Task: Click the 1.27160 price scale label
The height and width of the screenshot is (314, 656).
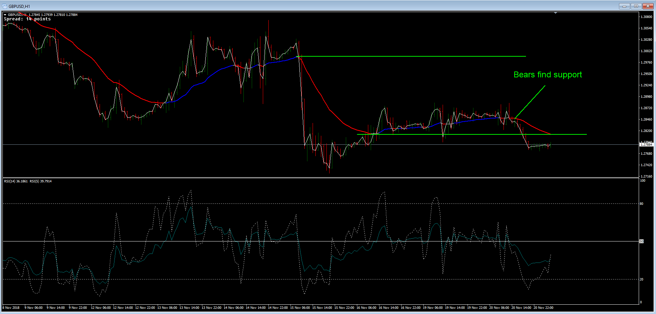Action: 646,176
